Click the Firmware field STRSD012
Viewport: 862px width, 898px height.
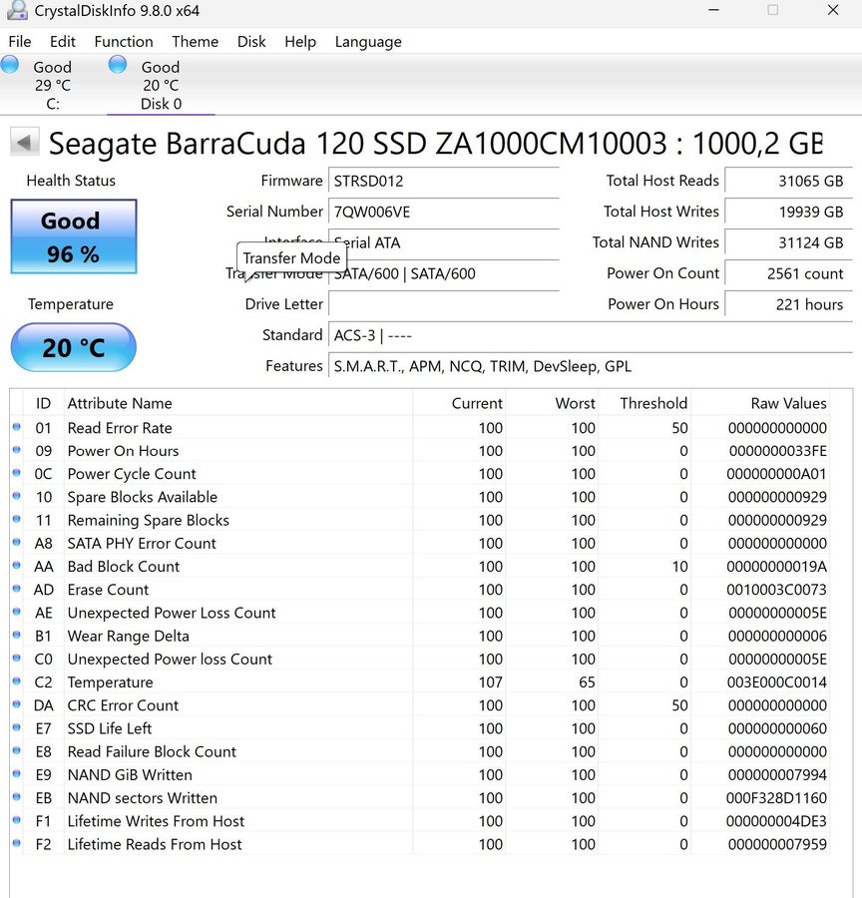coord(444,181)
